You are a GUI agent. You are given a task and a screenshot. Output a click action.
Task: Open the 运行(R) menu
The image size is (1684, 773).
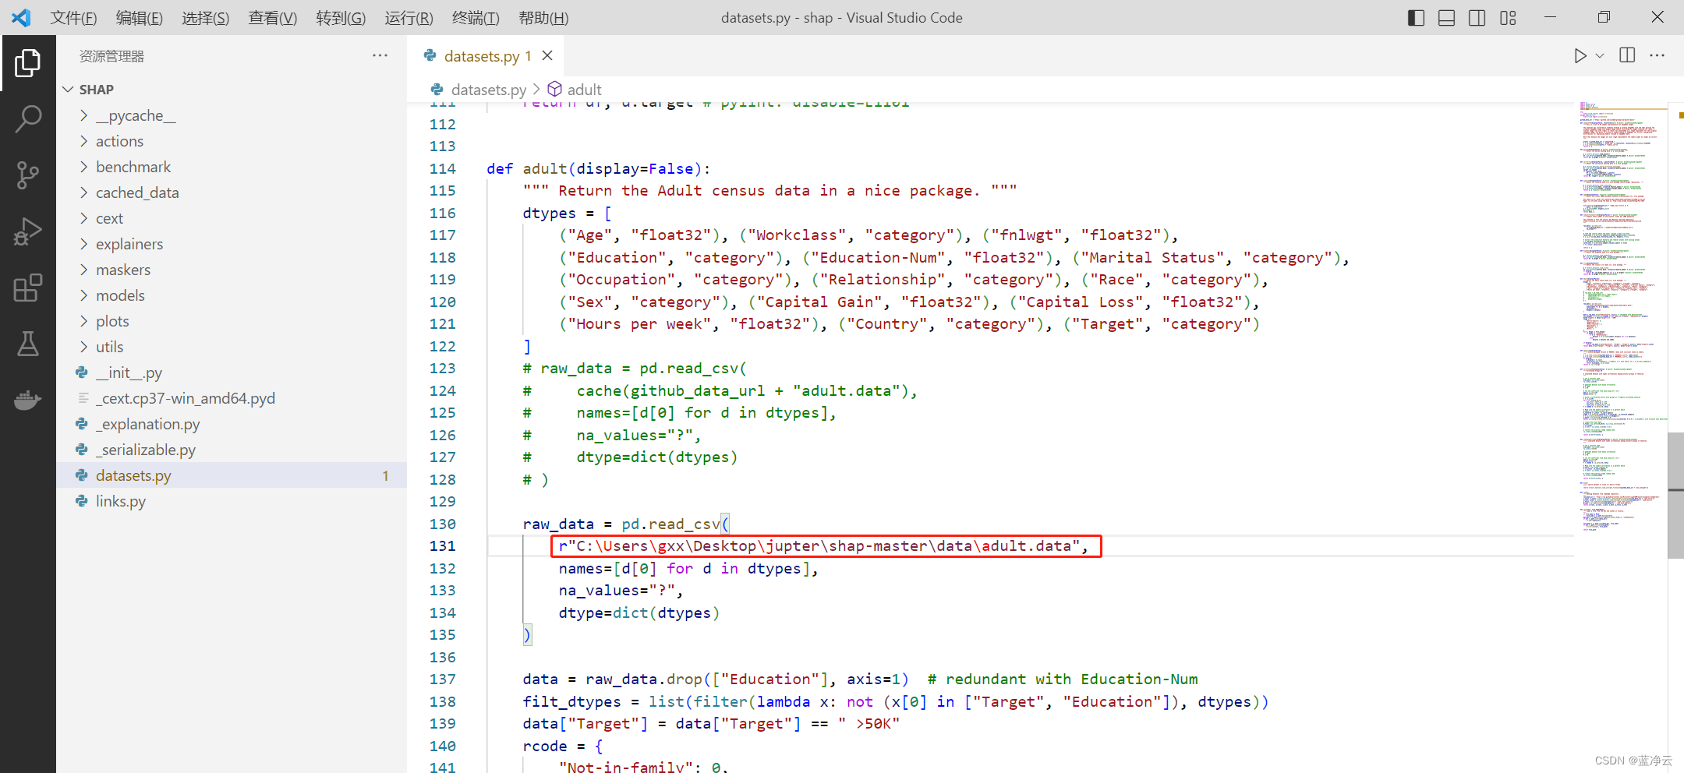(409, 17)
